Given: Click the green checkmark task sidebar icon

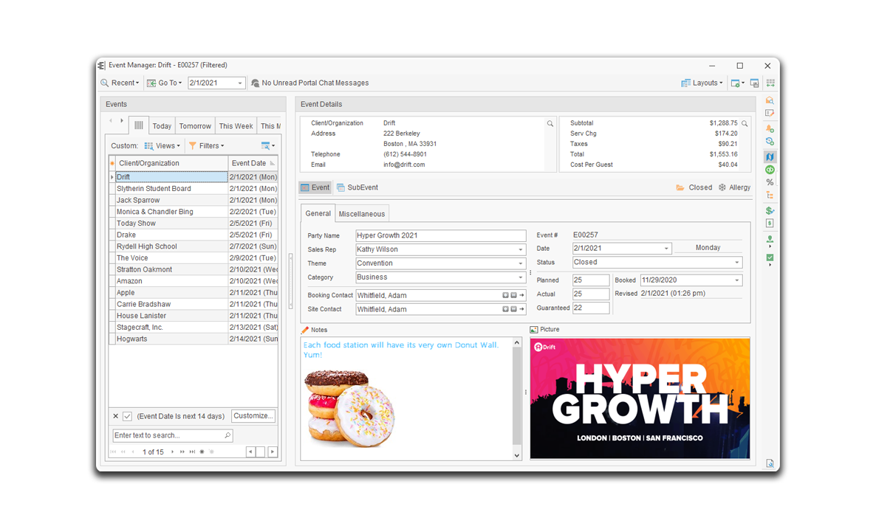Looking at the screenshot, I should tap(770, 257).
